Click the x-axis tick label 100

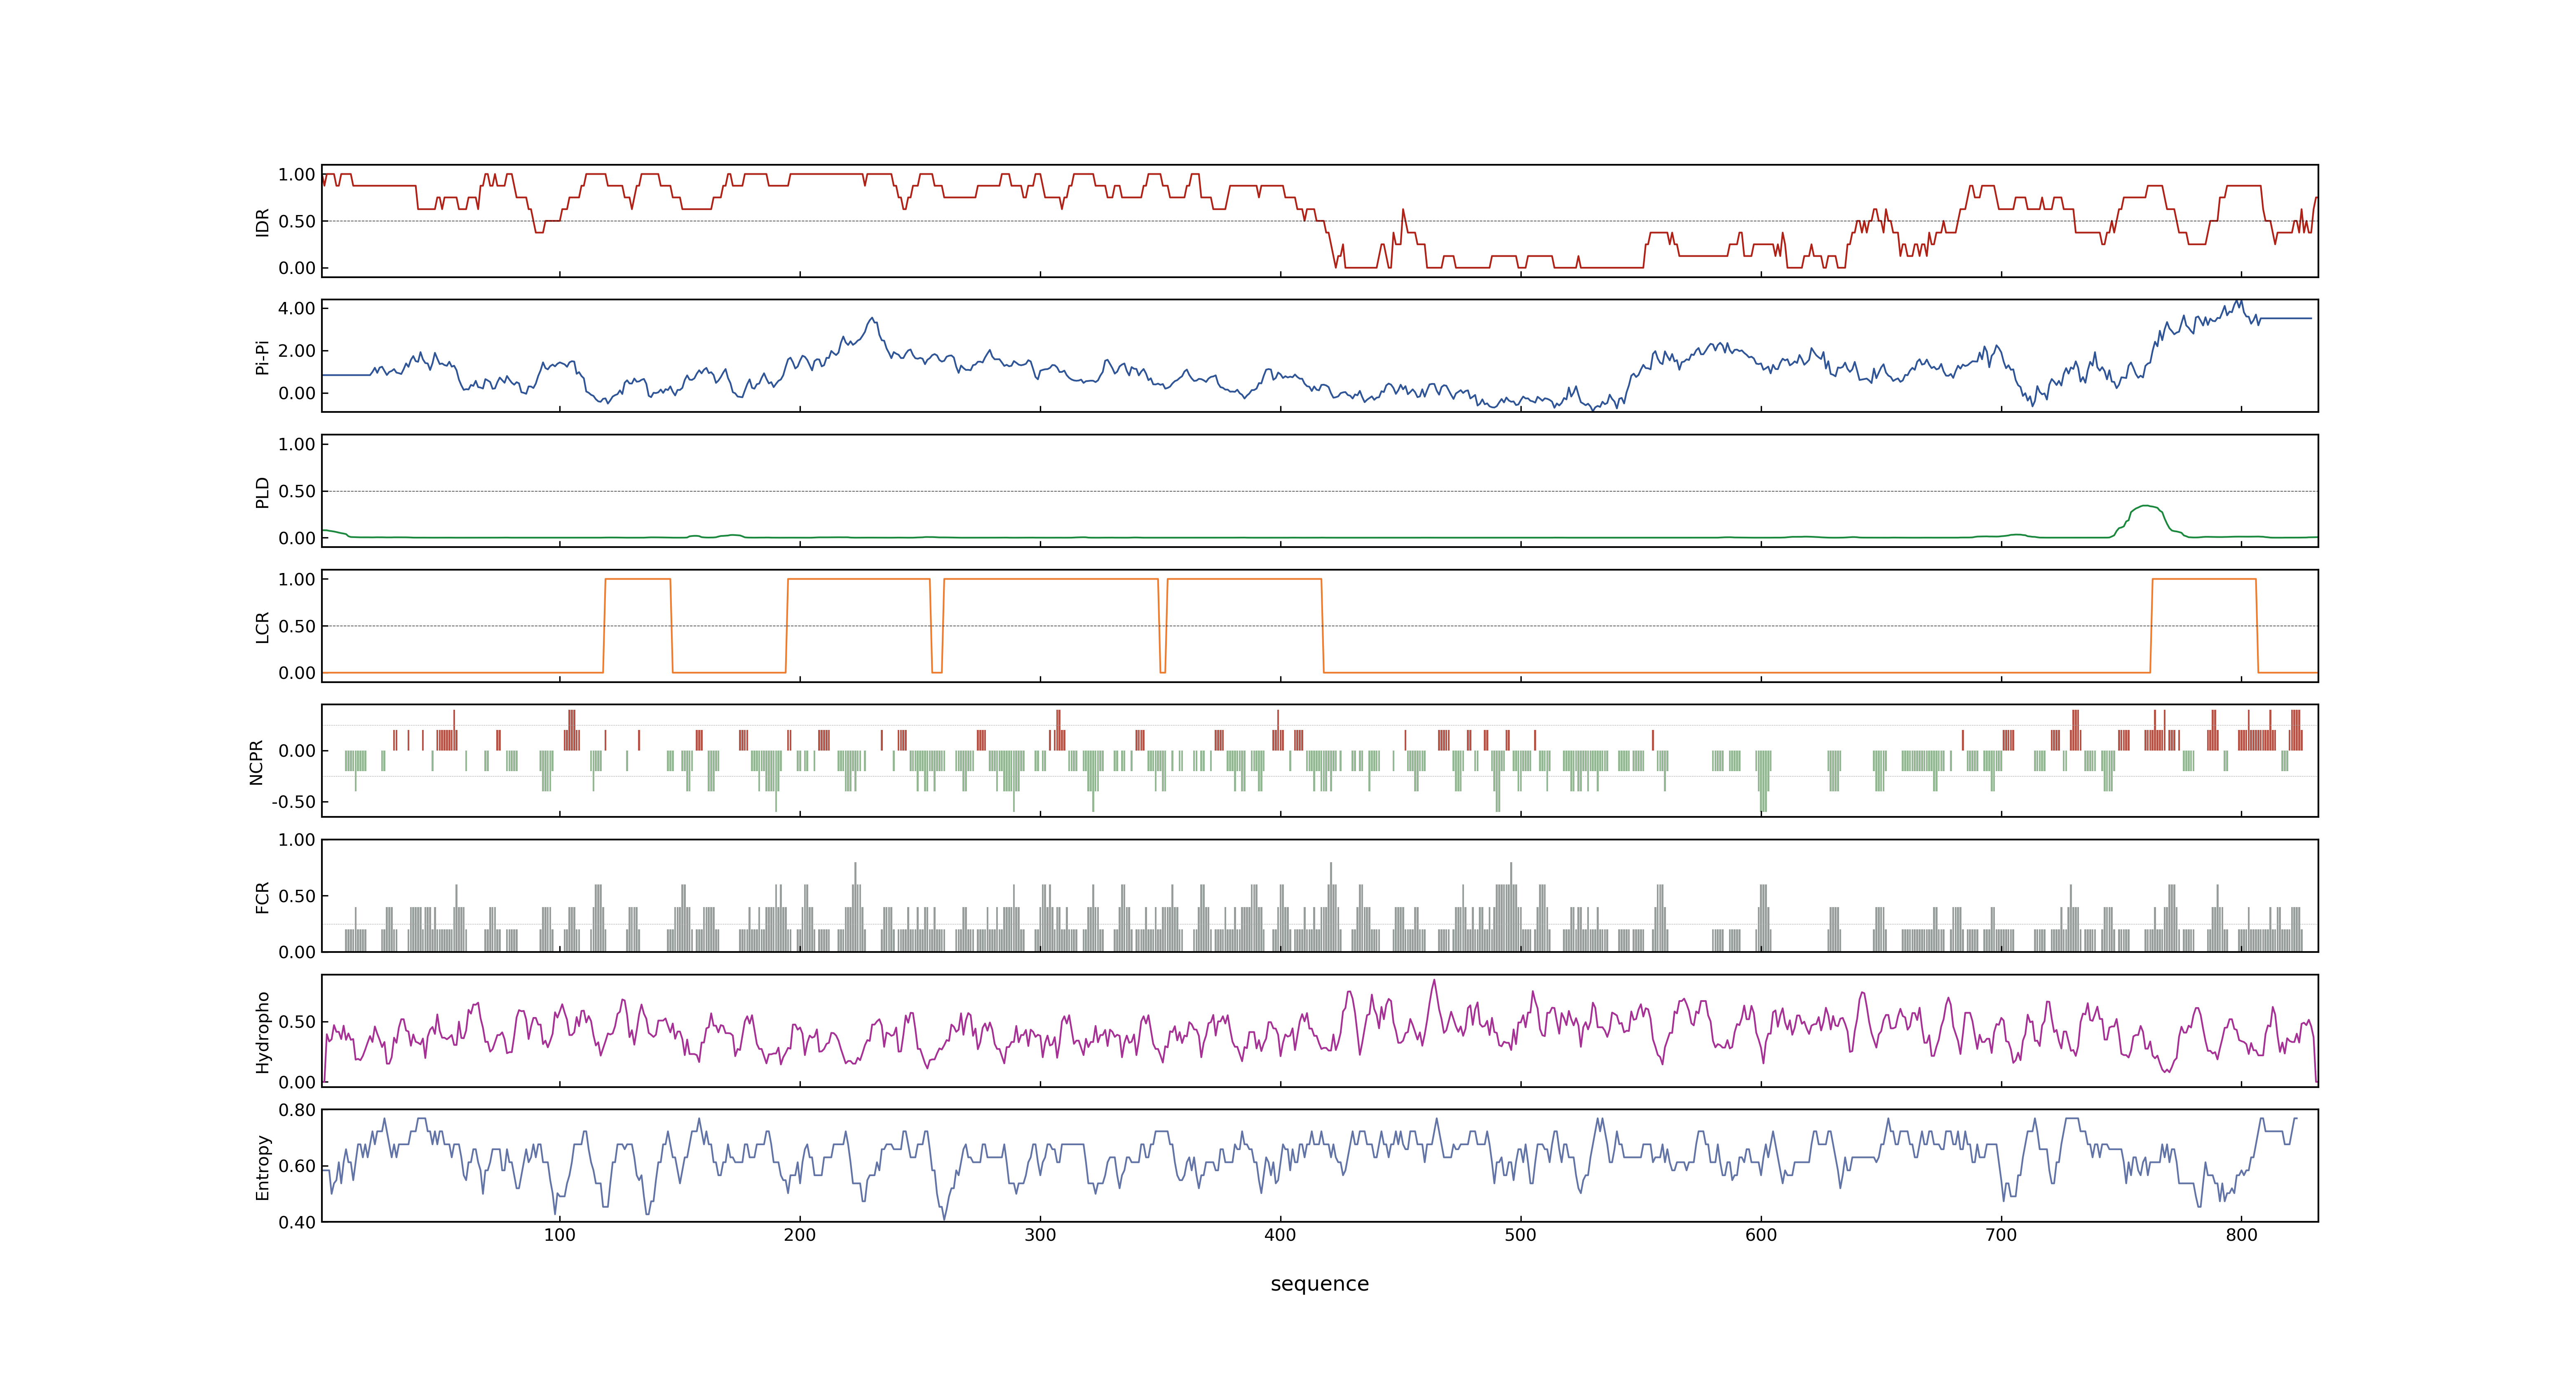coord(560,1235)
